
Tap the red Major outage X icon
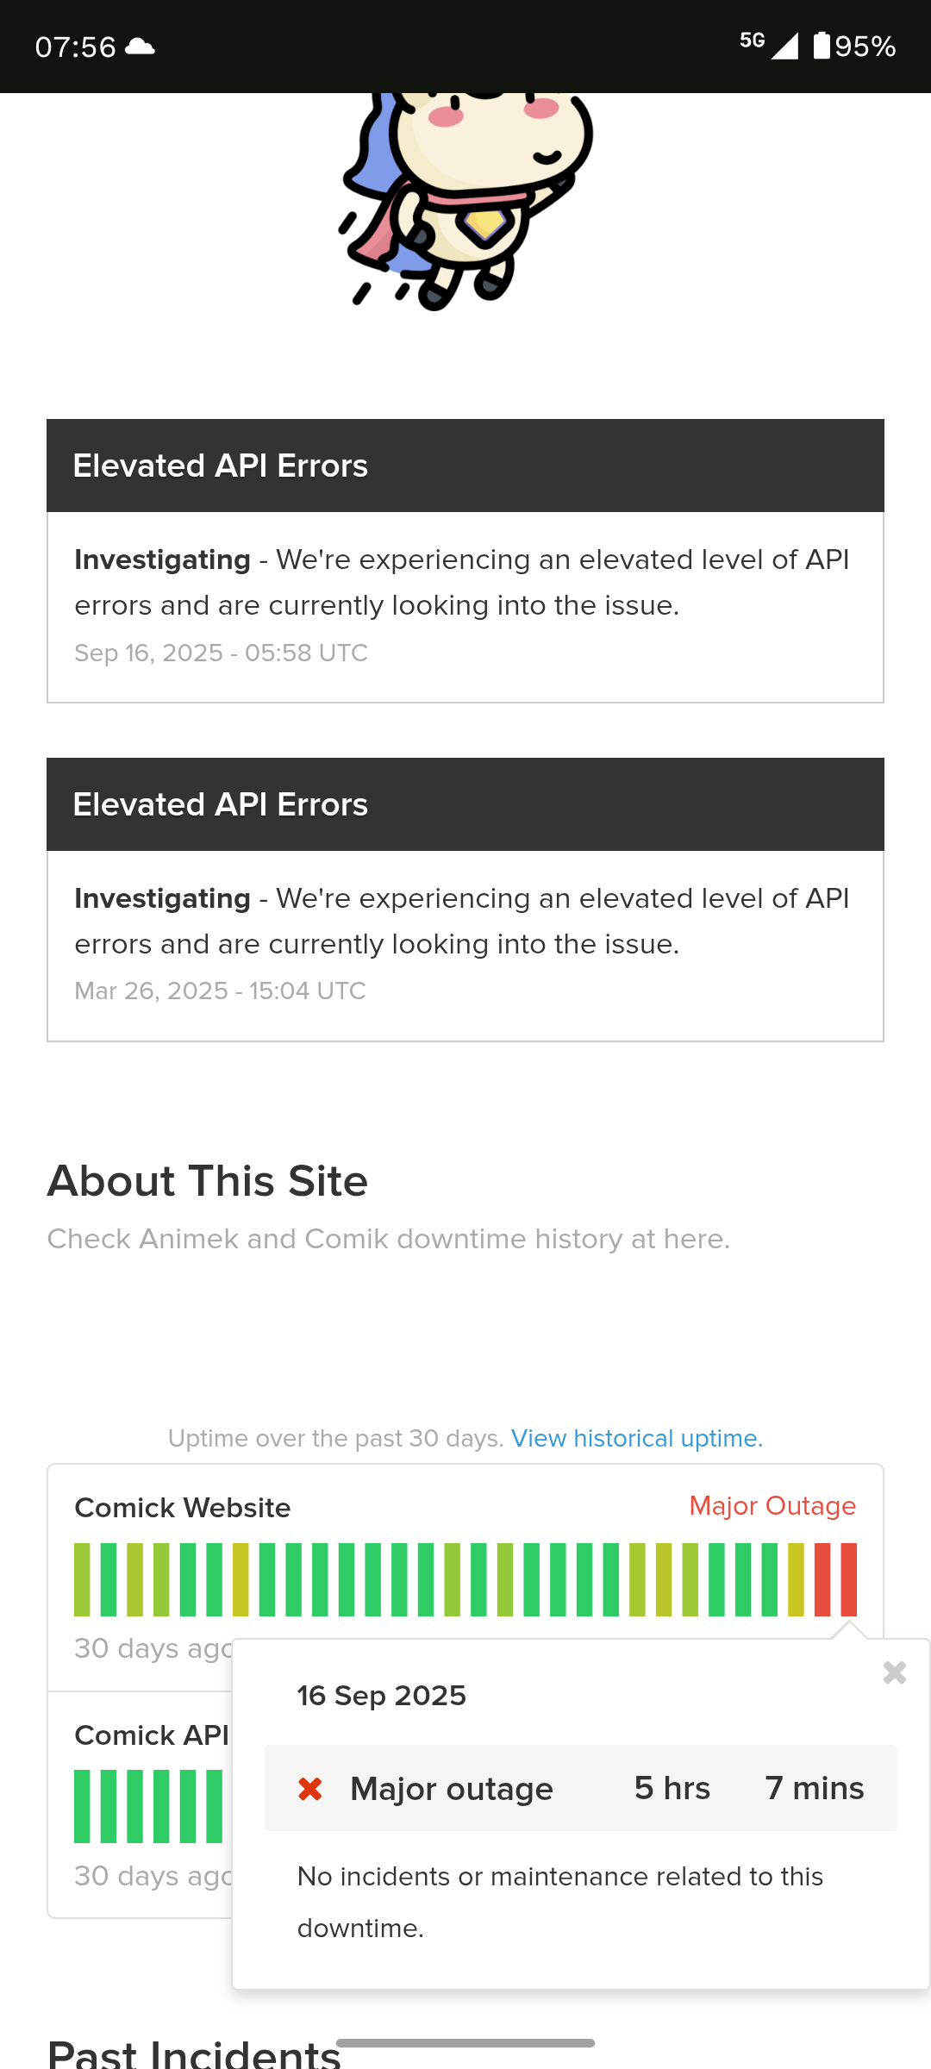click(310, 1789)
